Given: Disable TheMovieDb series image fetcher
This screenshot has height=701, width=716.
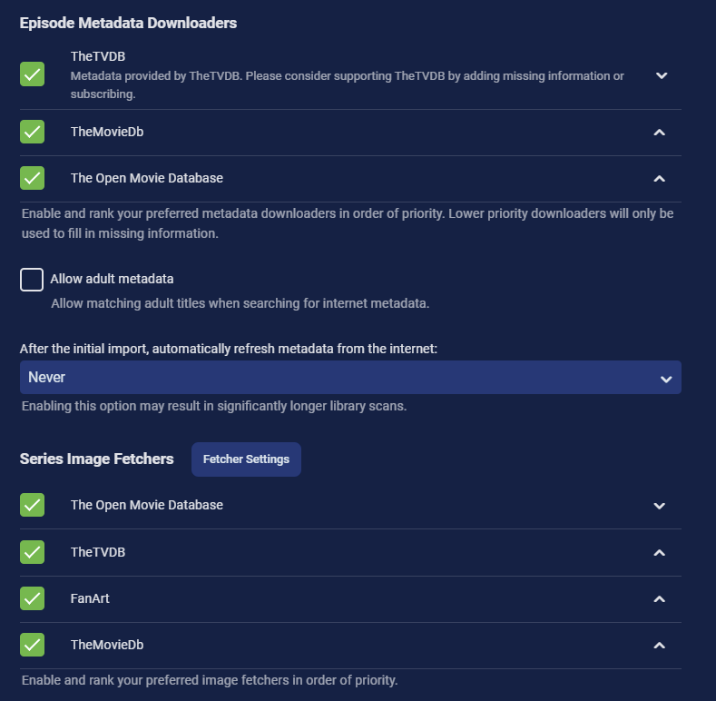Looking at the screenshot, I should click(32, 645).
